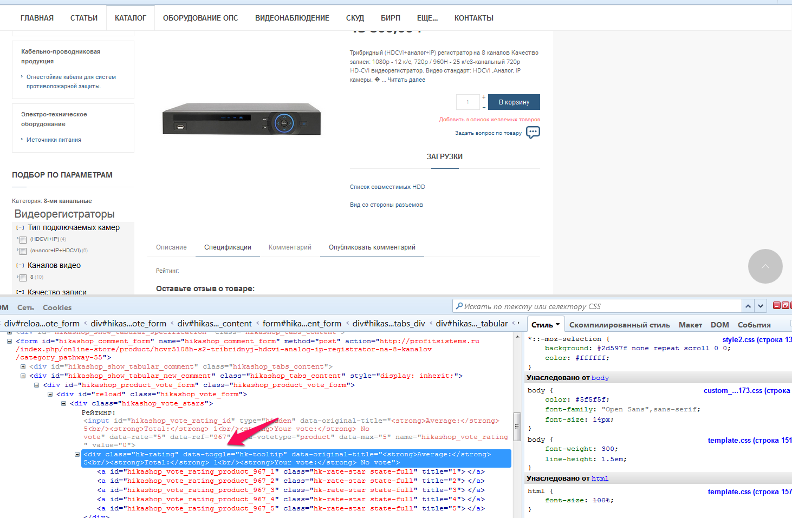The height and width of the screenshot is (518, 792).
Task: Open the Стиль tab dropdown arrow
Action: 557,325
